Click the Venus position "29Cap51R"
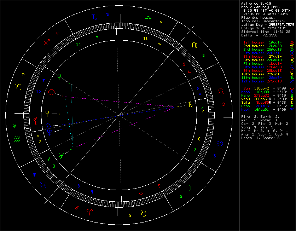 (263, 99)
